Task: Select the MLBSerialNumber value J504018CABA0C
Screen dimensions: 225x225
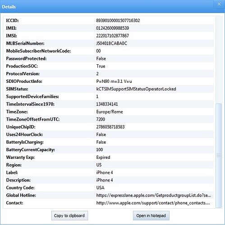Action: coord(112,43)
